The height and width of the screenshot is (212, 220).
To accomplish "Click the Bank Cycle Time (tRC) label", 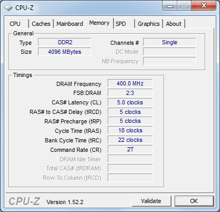I will (73, 140).
